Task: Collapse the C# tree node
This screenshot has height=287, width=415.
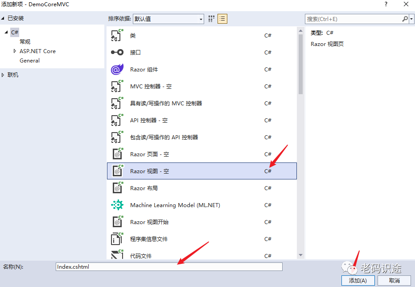Action: tap(6, 32)
